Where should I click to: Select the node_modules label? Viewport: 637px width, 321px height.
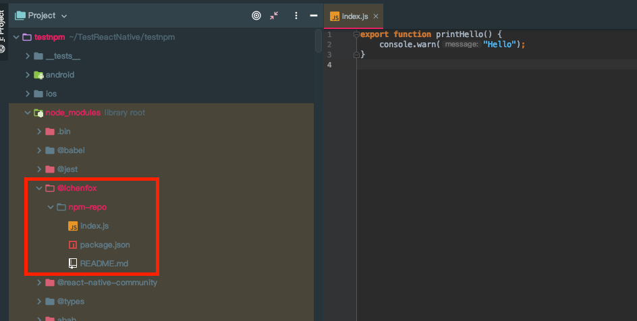coord(73,113)
